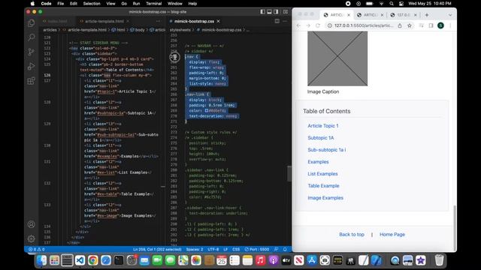Click the Ln 259, Col 1 cursor position
481x270 pixels.
pos(157,249)
